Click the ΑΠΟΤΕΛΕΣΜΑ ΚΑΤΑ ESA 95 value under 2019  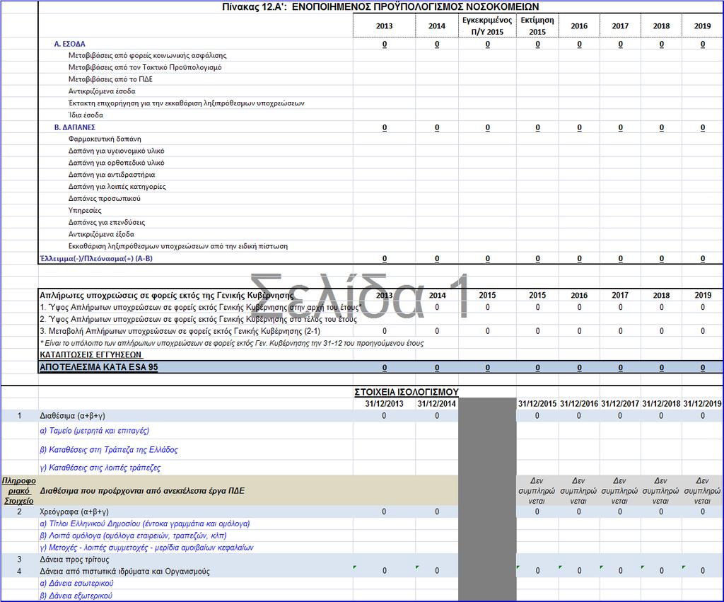(x=703, y=368)
